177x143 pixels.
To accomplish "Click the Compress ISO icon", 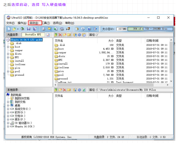I will (x=62, y=29).
